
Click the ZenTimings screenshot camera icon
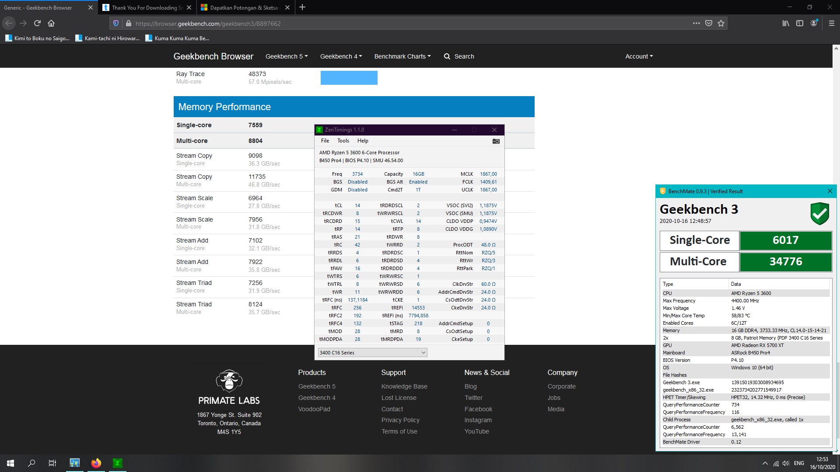click(496, 141)
